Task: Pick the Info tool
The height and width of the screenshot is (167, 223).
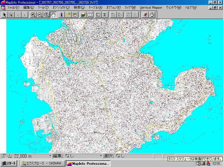Action: [62, 15]
